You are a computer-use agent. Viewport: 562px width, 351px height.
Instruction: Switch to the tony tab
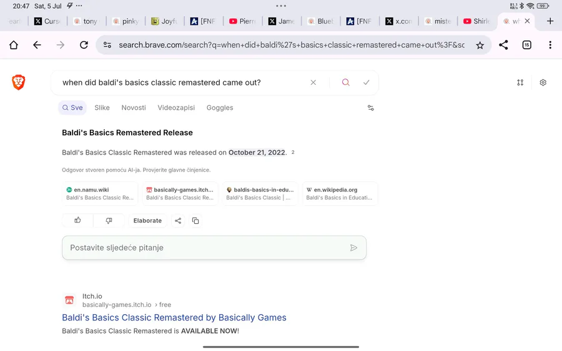click(x=86, y=21)
